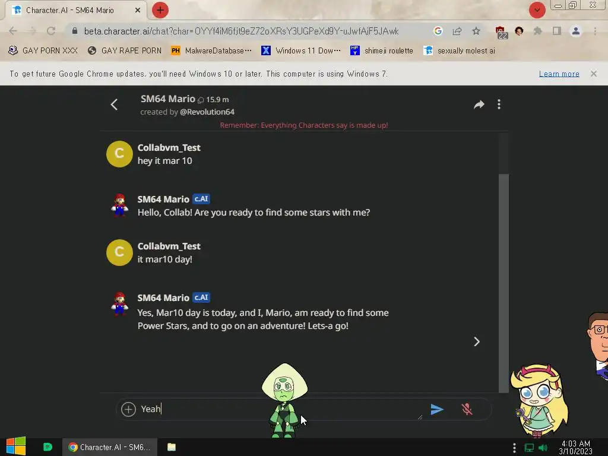This screenshot has width=608, height=456.
Task: Show hidden system tray icons
Action: (x=514, y=448)
